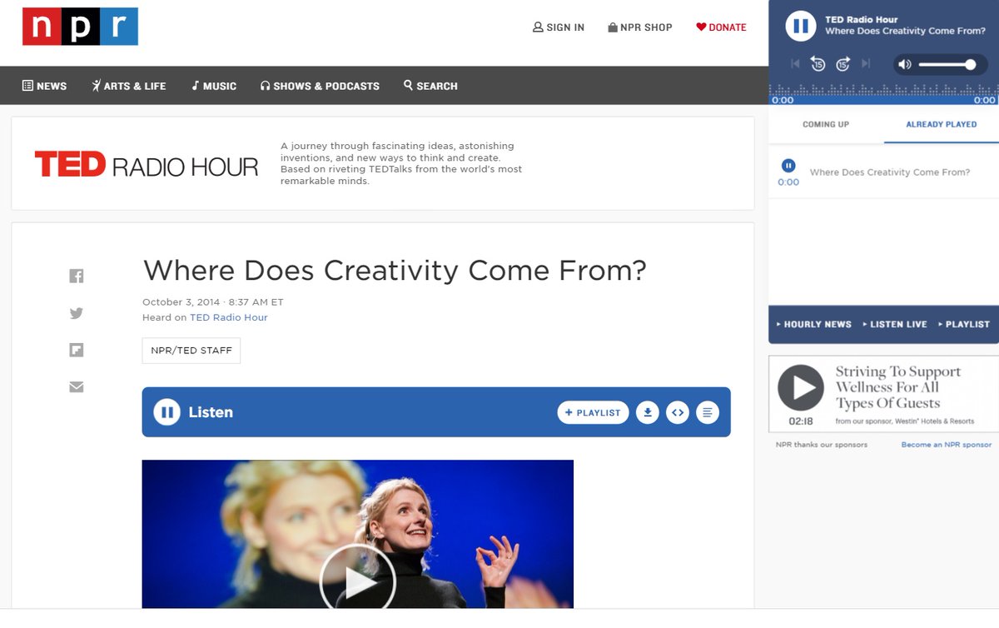Open NPR Shop
Screen dimensions: 999x628
640,27
